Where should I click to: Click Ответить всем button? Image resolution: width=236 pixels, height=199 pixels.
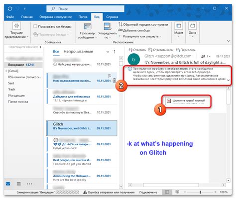point(161,50)
